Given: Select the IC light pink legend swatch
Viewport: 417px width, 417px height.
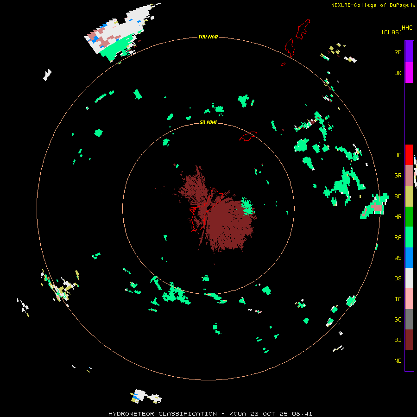Looking at the screenshot, I should (409, 299).
